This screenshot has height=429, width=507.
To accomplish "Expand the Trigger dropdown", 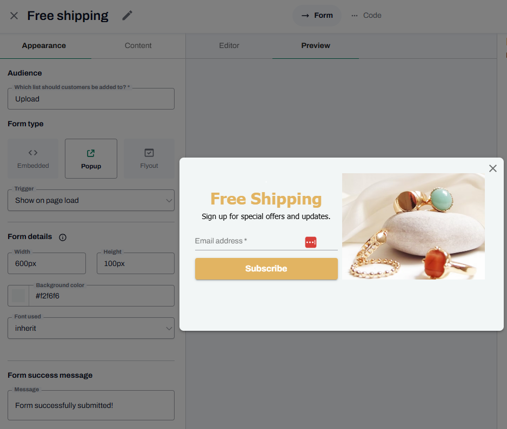I will point(91,200).
